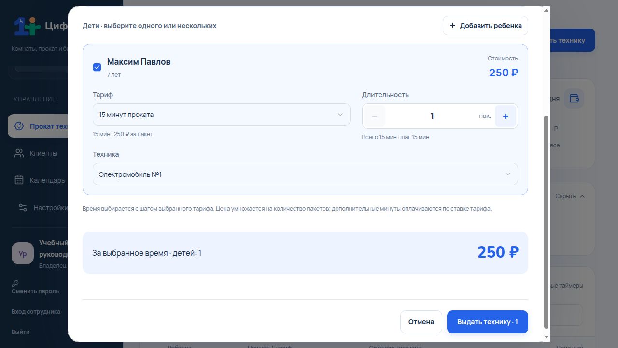Viewport: 618px width, 348px height.
Task: Click the total price '250 ₽' in summary
Action: point(498,252)
